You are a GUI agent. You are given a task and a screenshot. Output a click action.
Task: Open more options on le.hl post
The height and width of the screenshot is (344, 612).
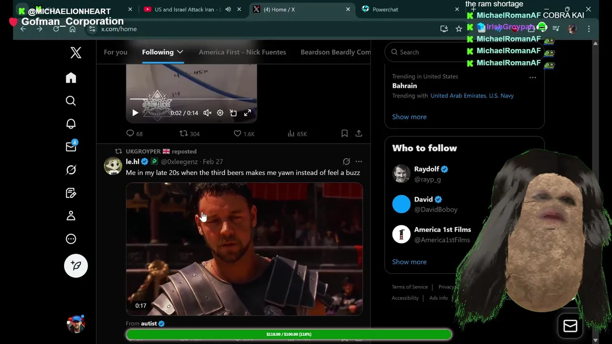click(x=359, y=161)
